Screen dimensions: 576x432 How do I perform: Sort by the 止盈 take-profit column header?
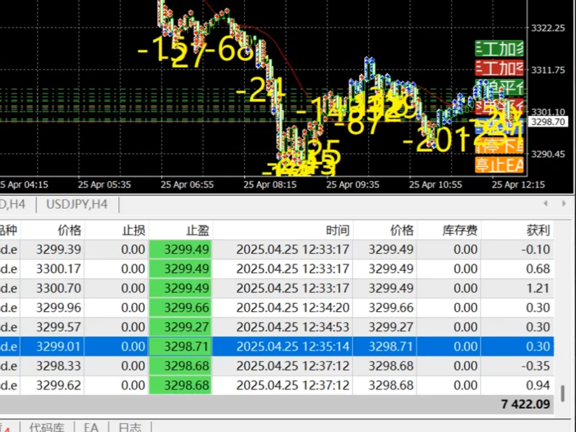(x=197, y=230)
